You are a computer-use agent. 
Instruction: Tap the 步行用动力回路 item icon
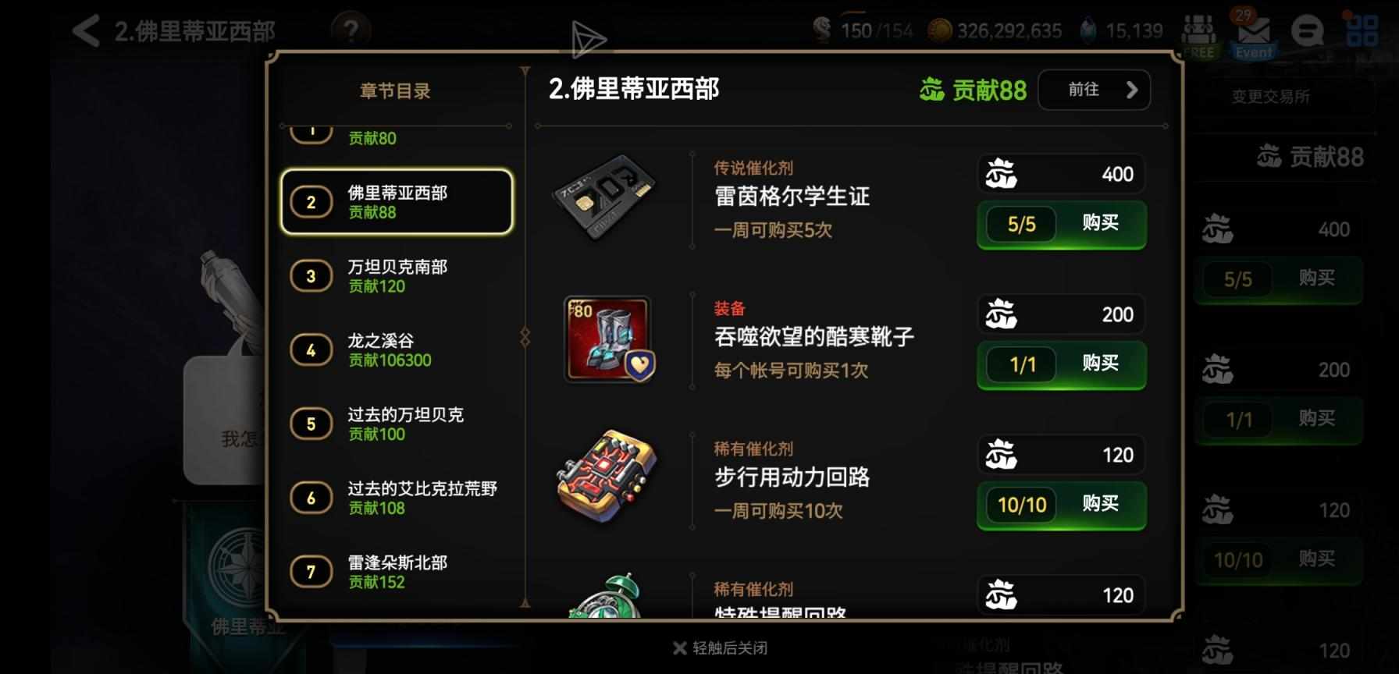coord(607,477)
